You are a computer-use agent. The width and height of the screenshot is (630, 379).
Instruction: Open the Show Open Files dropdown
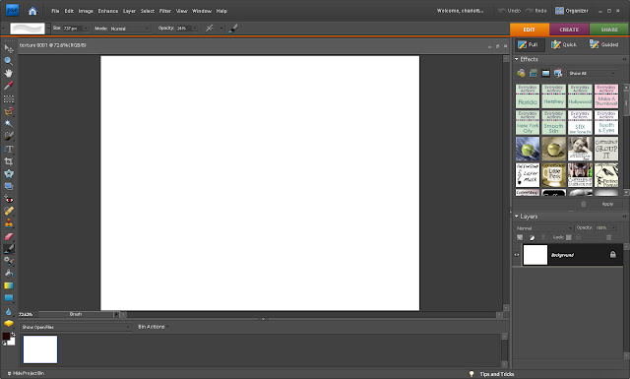coord(76,327)
